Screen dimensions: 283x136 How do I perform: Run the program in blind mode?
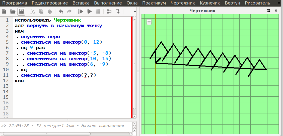(x=89, y=12)
